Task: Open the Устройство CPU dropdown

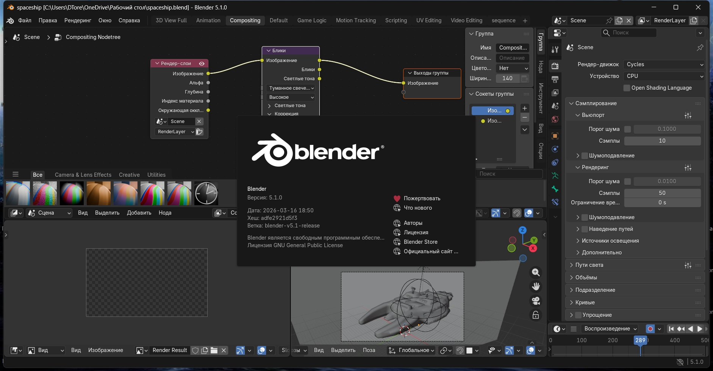Action: [x=664, y=76]
